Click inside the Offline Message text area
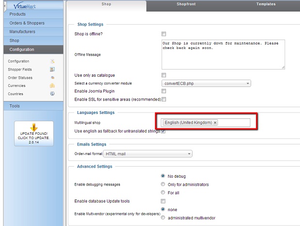 tap(223, 54)
